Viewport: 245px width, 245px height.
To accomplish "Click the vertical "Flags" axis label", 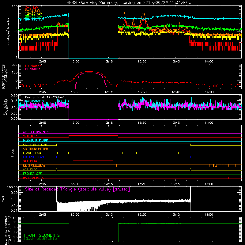I will click(x=13, y=153).
